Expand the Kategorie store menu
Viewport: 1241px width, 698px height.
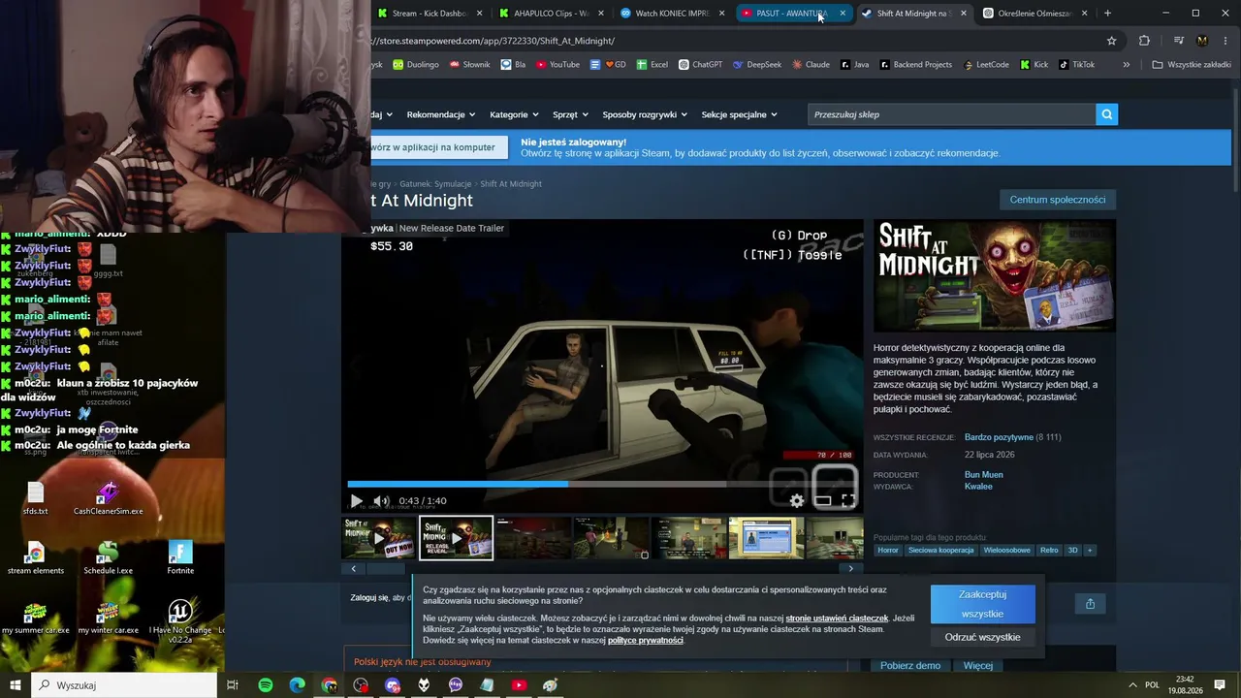[514, 114]
